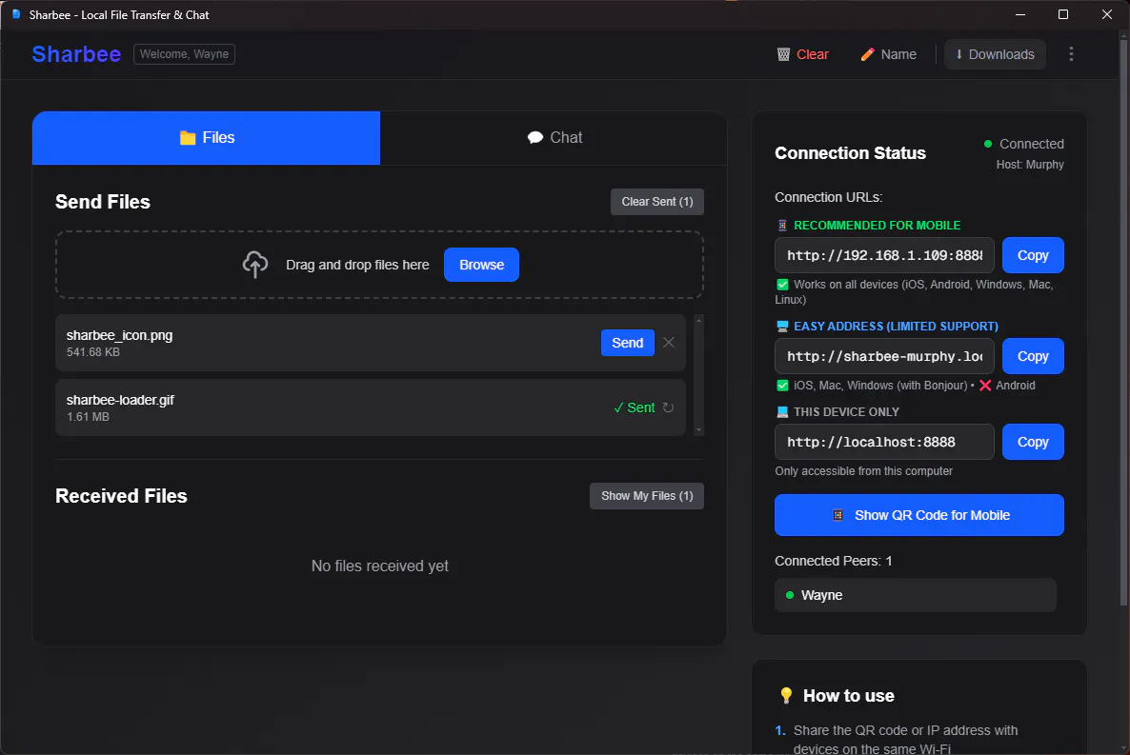Click the Browse button
Image resolution: width=1130 pixels, height=755 pixels.
click(481, 265)
